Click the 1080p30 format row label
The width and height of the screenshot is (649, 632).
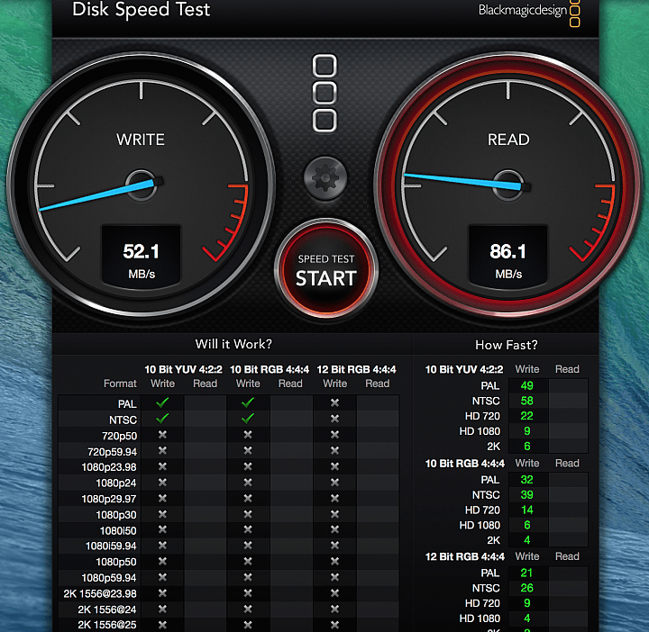click(x=116, y=515)
